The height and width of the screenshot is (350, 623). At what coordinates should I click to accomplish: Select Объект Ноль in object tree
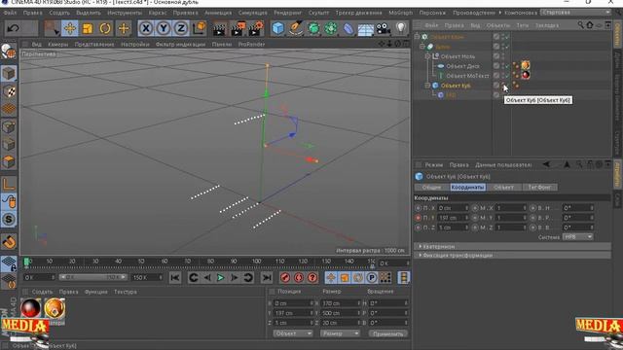pyautogui.click(x=458, y=56)
